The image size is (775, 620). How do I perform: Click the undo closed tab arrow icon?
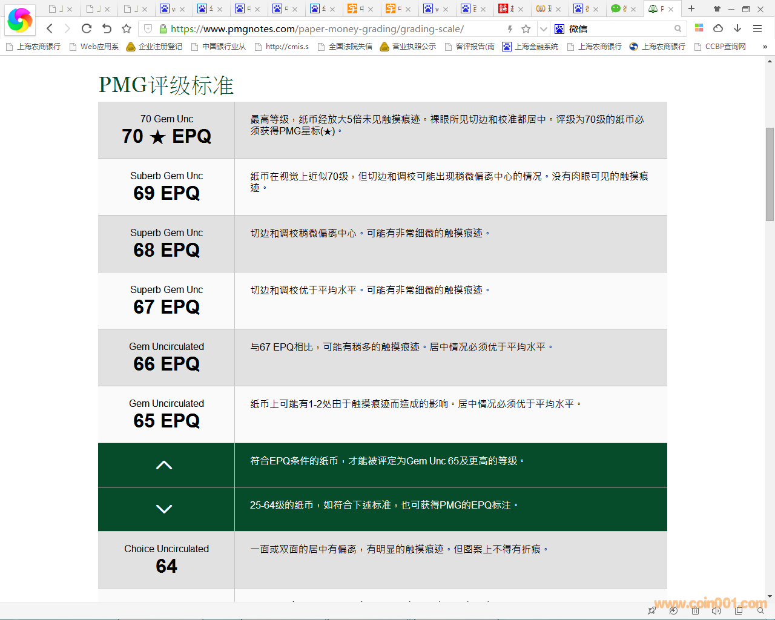click(x=107, y=28)
